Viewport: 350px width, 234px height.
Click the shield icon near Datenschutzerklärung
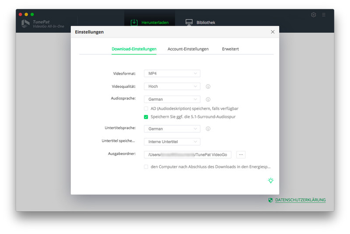click(x=270, y=200)
